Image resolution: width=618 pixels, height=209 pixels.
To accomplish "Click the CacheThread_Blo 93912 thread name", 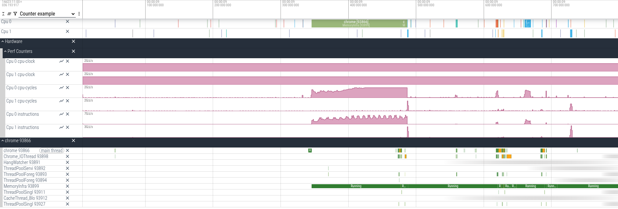I will point(25,198).
